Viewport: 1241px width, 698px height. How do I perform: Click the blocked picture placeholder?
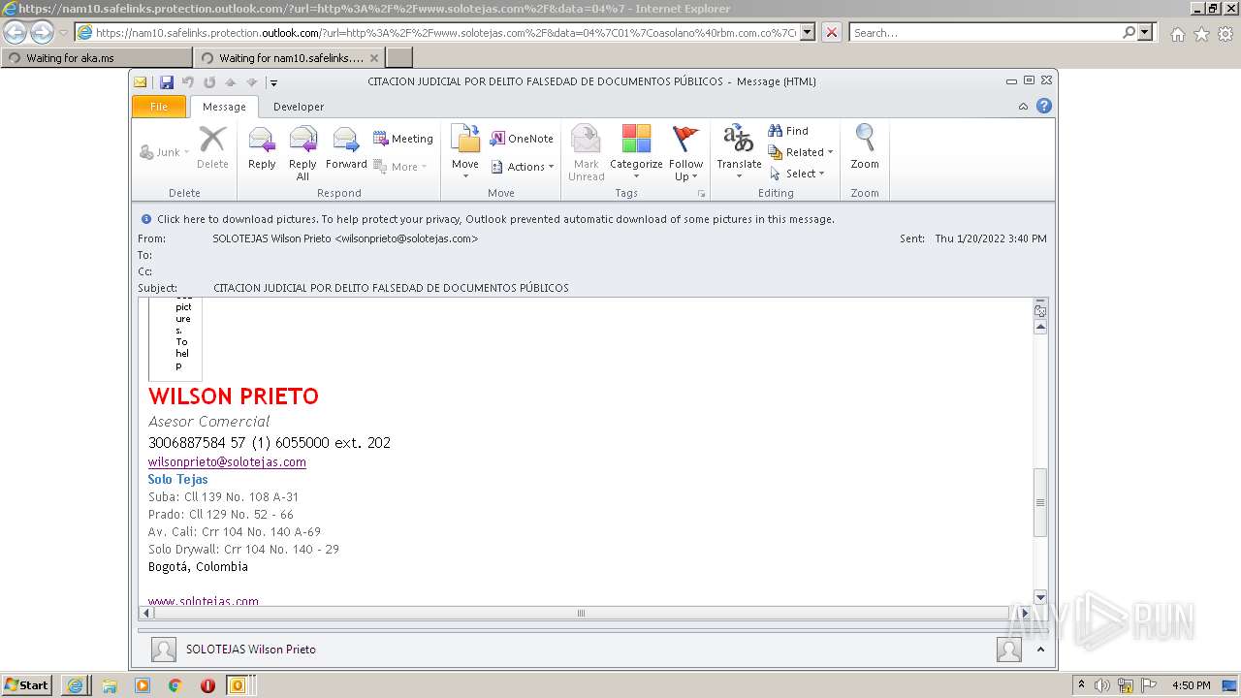tap(175, 339)
